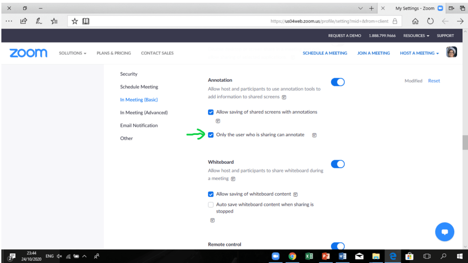The height and width of the screenshot is (263, 468).
Task: Turn off the Whiteboard toggle
Action: click(x=337, y=164)
